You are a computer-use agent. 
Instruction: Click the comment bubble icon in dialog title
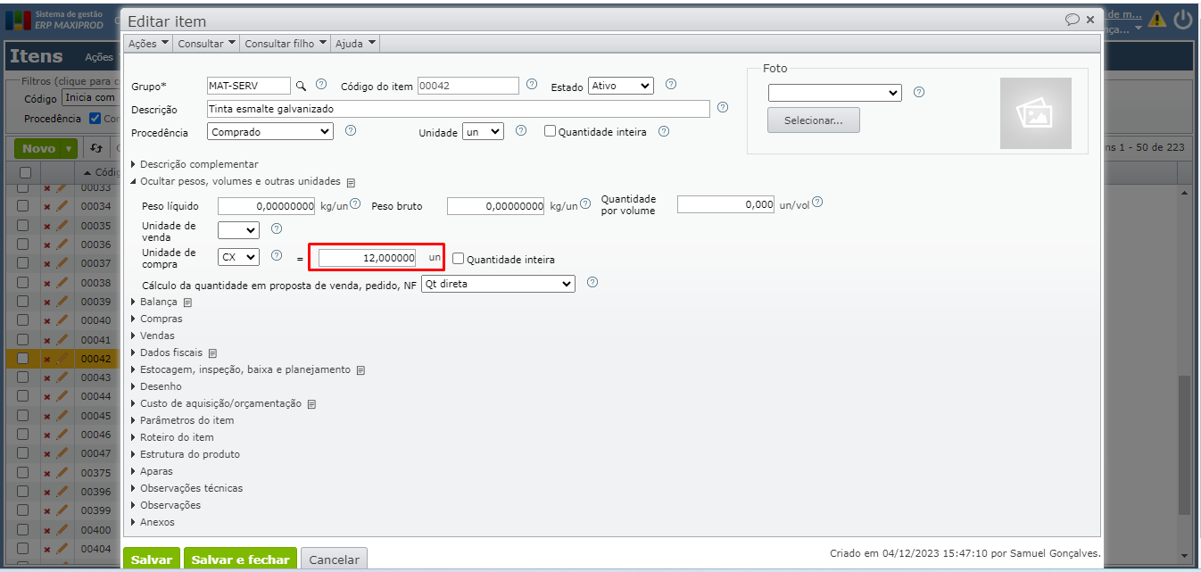(1073, 19)
